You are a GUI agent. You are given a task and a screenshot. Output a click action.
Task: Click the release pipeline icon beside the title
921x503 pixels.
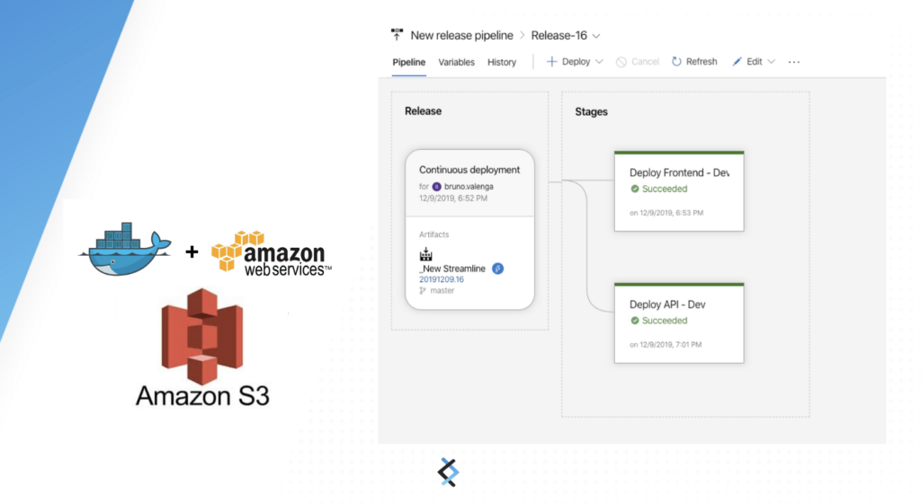pyautogui.click(x=397, y=35)
